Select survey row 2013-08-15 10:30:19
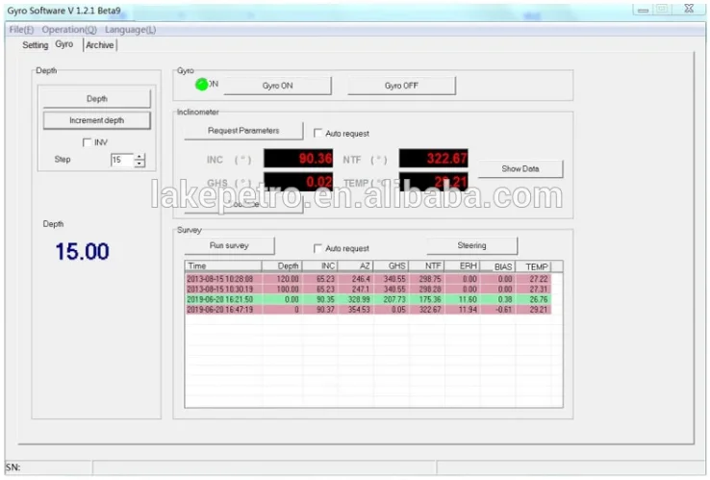 368,289
